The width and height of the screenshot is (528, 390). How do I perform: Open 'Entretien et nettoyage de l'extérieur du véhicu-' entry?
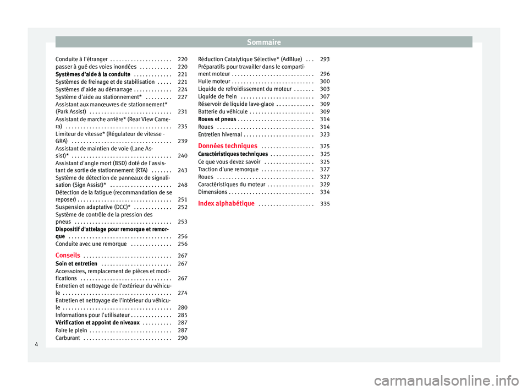113,286
